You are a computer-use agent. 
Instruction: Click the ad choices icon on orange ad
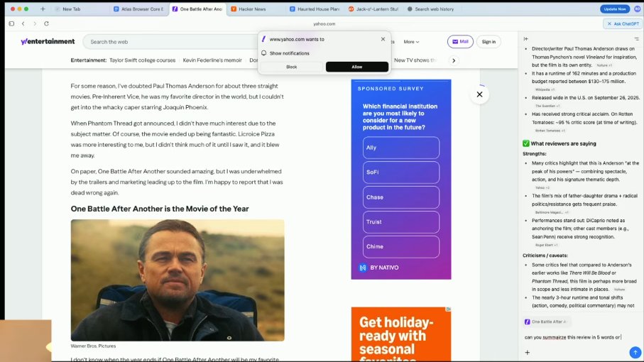(449, 309)
